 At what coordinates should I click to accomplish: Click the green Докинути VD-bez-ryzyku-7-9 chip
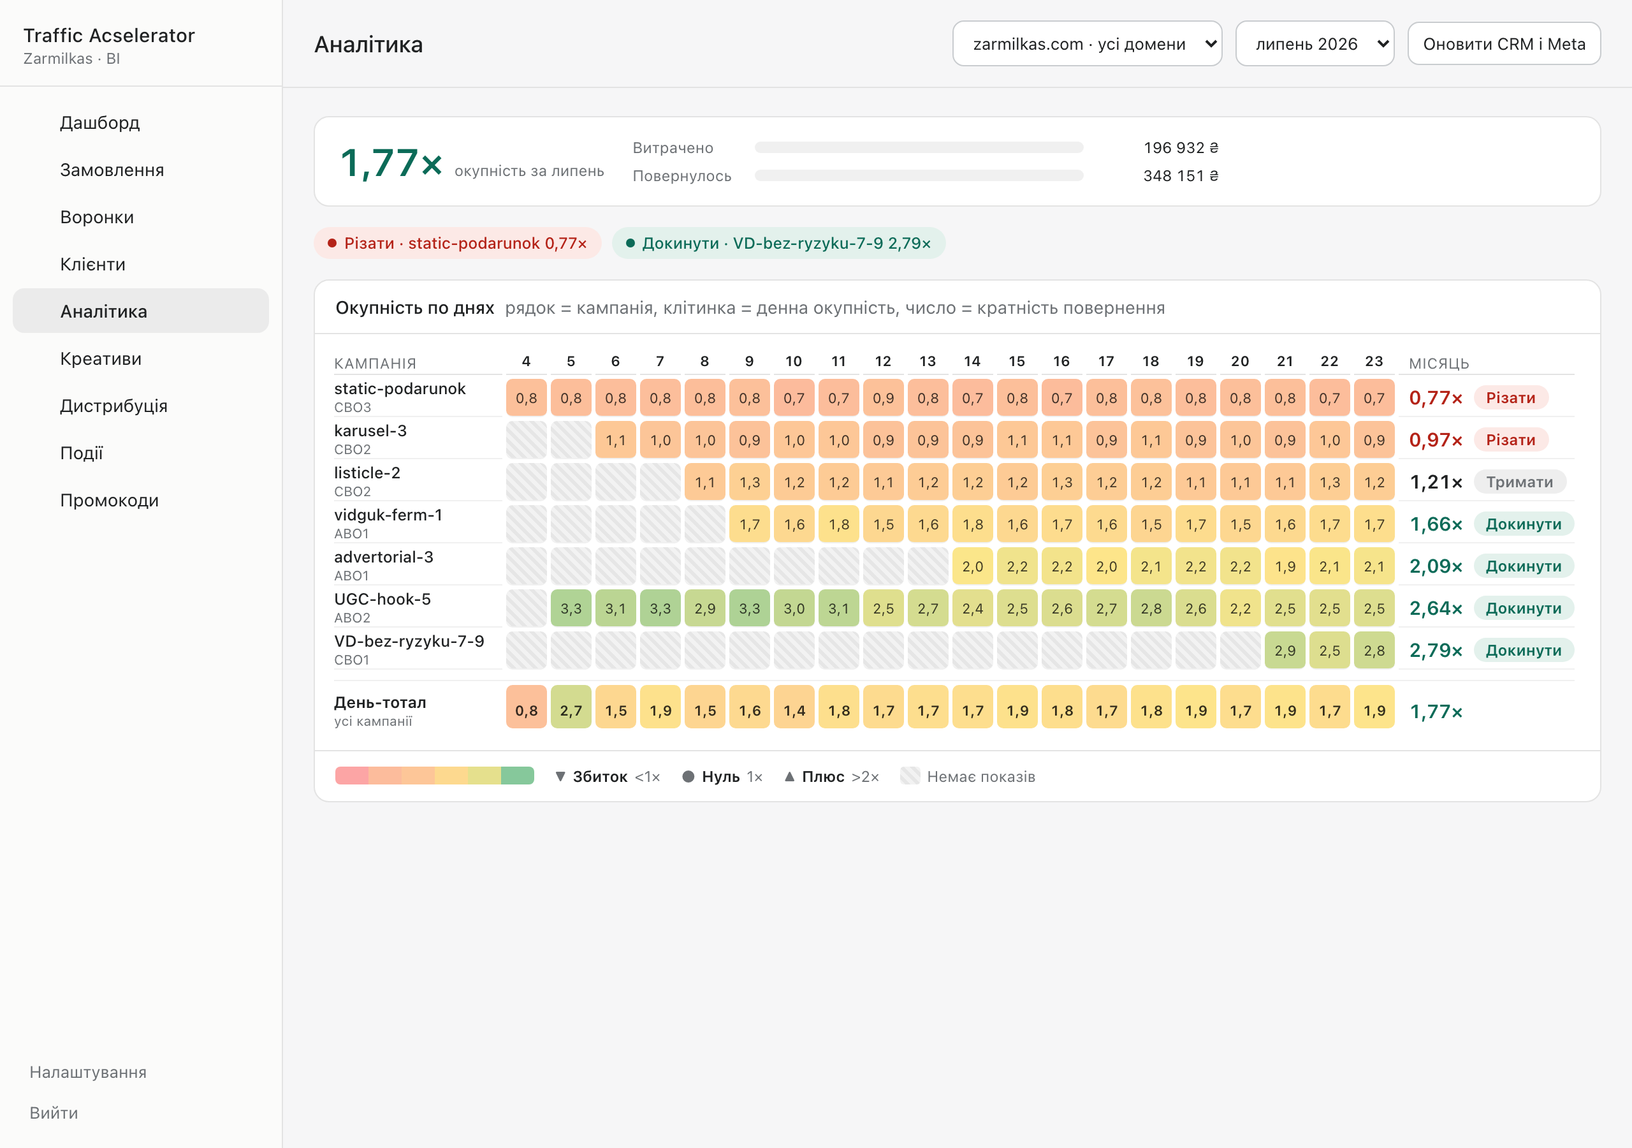(778, 243)
